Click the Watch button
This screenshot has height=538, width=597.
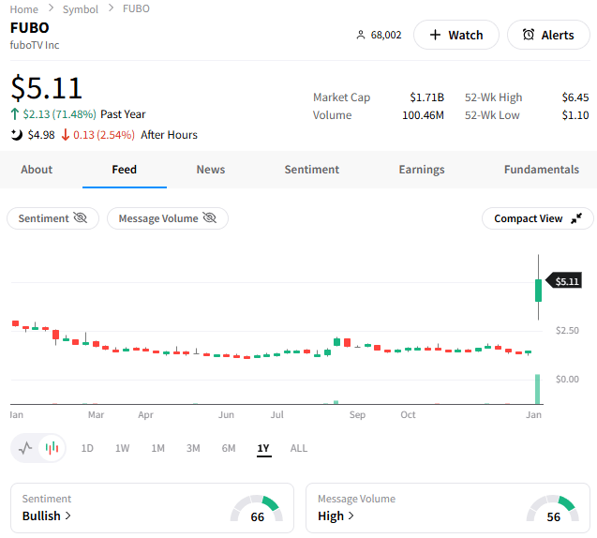coord(456,35)
